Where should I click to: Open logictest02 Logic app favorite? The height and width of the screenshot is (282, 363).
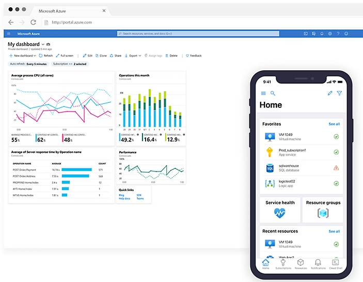tap(302, 183)
